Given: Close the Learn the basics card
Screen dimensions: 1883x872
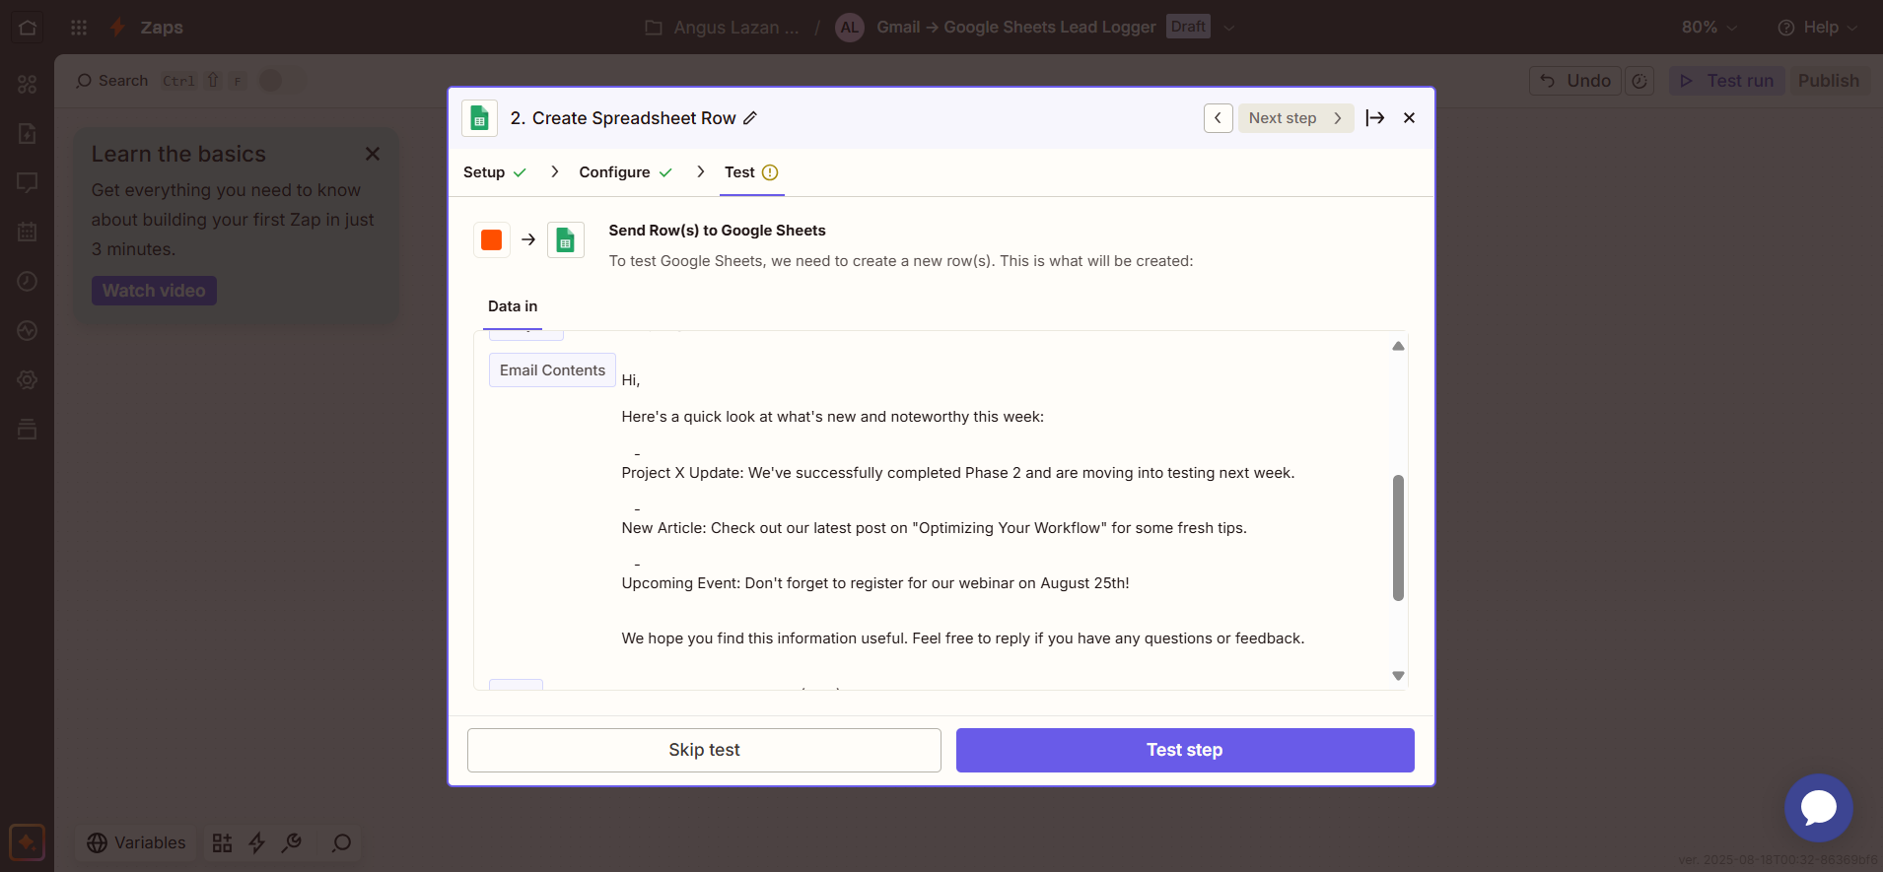Looking at the screenshot, I should tap(373, 154).
